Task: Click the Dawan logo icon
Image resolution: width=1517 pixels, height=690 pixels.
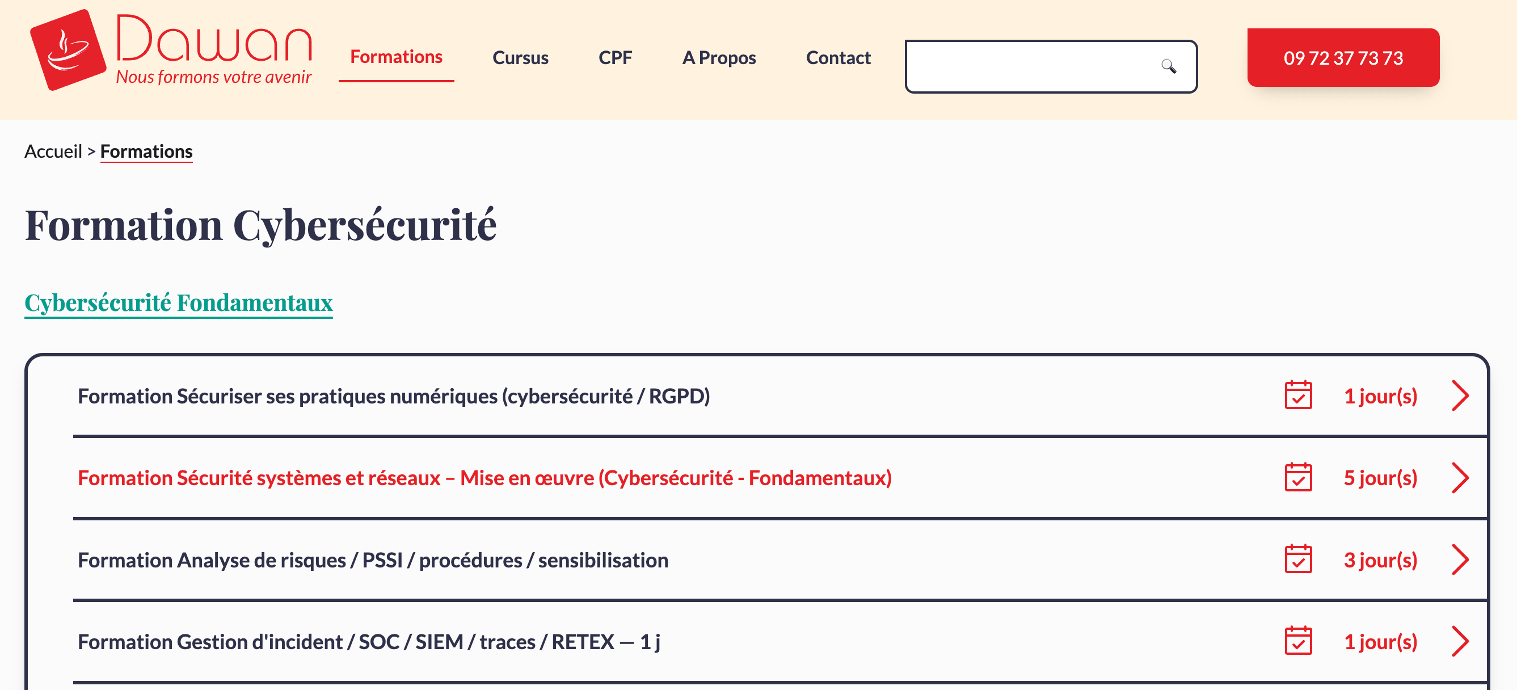Action: (68, 50)
